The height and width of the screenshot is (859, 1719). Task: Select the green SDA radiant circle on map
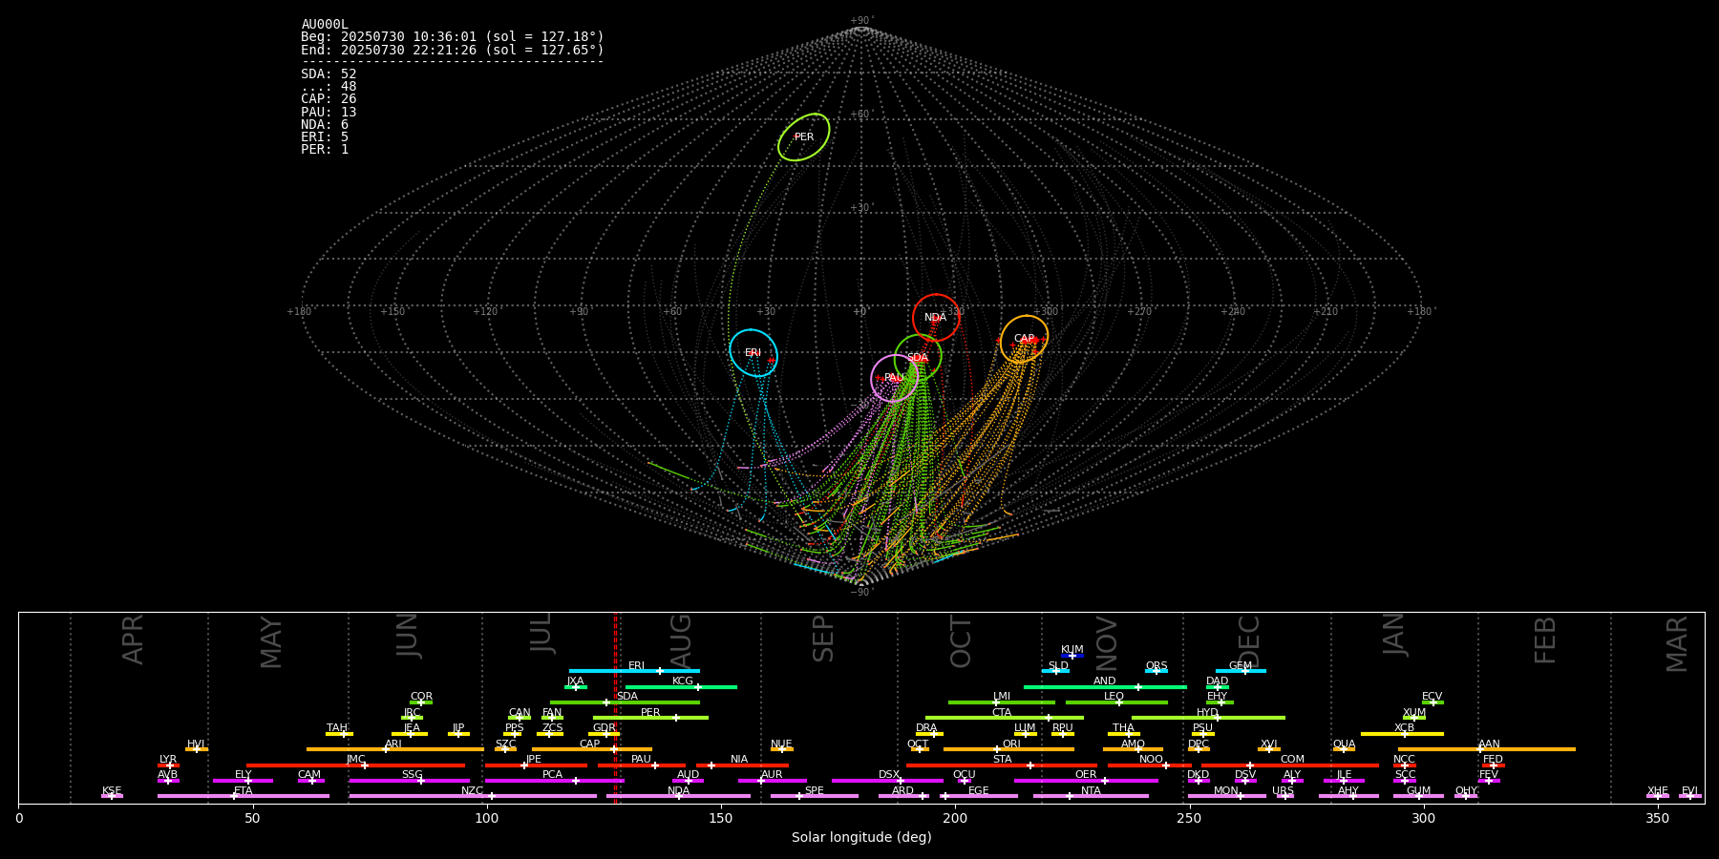(x=918, y=358)
